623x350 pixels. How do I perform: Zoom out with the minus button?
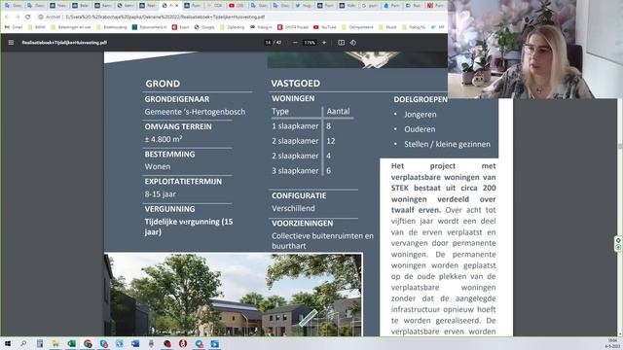(x=295, y=43)
